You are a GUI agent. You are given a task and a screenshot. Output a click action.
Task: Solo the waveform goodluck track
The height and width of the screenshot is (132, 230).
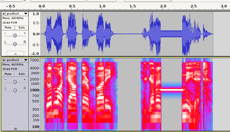[x=22, y=28]
